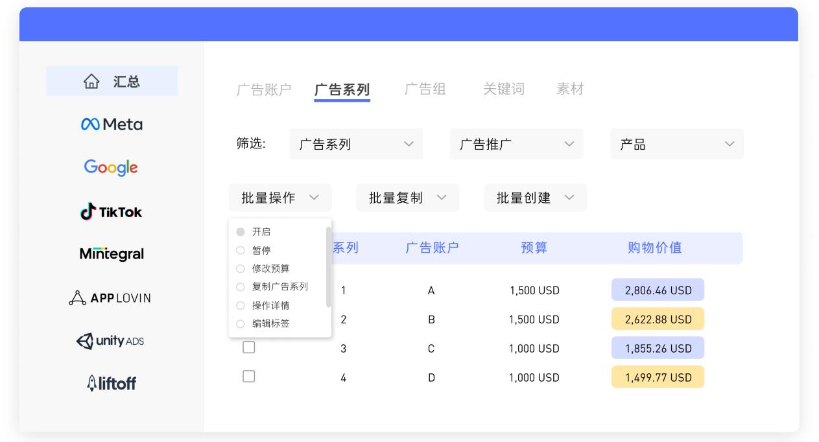Check the checkbox for campaign row 3
Screen dimensions: 819x442
pos(249,347)
